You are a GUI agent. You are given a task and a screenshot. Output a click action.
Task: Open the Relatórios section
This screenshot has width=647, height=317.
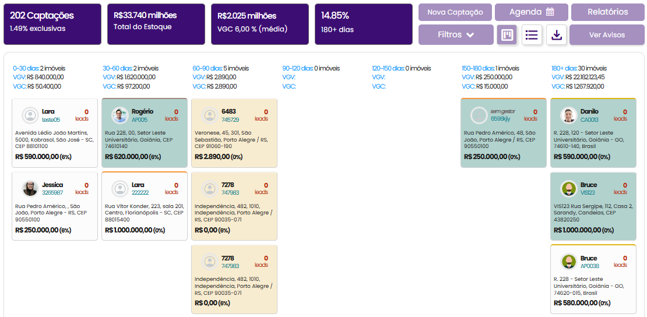click(x=607, y=12)
